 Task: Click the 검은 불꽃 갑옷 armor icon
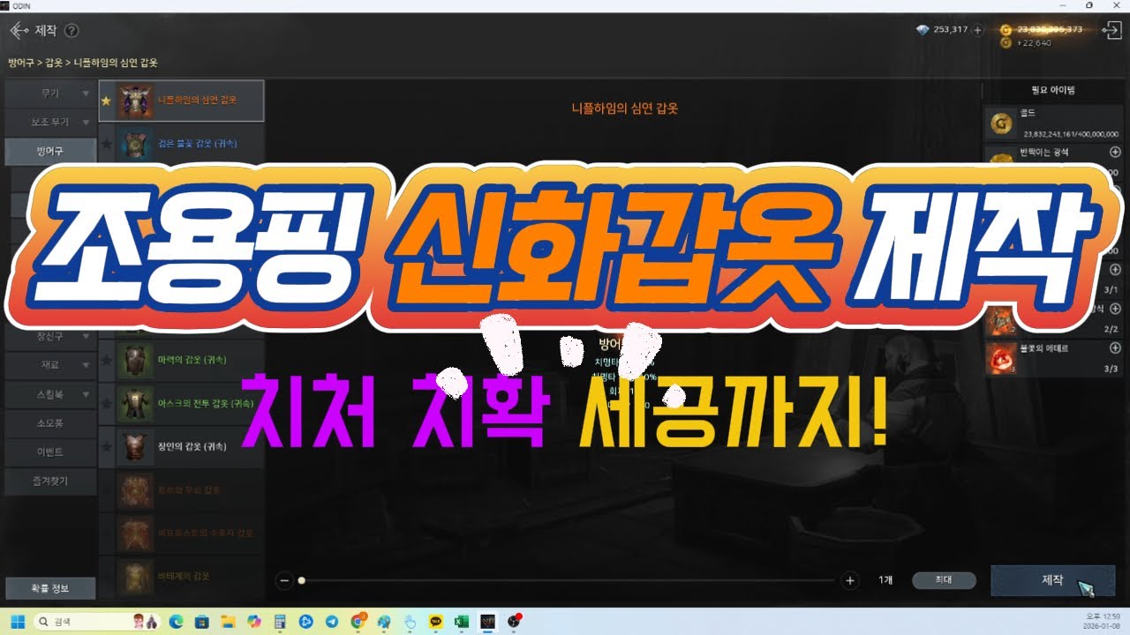pyautogui.click(x=134, y=143)
